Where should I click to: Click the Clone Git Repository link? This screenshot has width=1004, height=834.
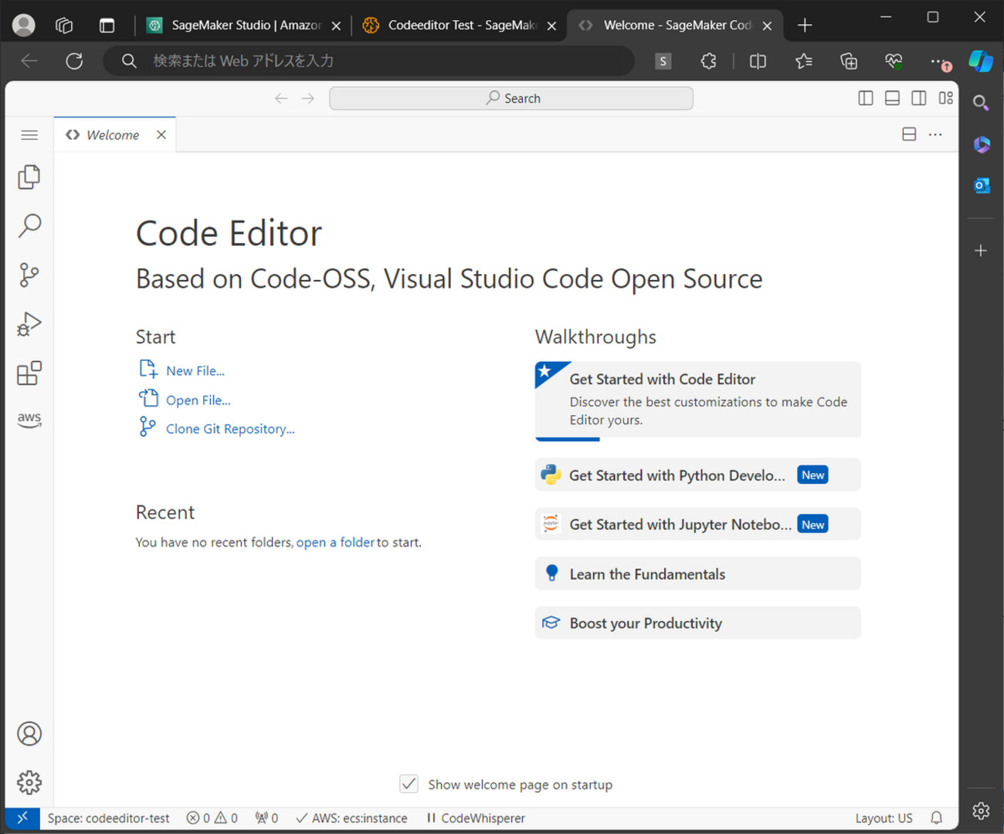[230, 429]
